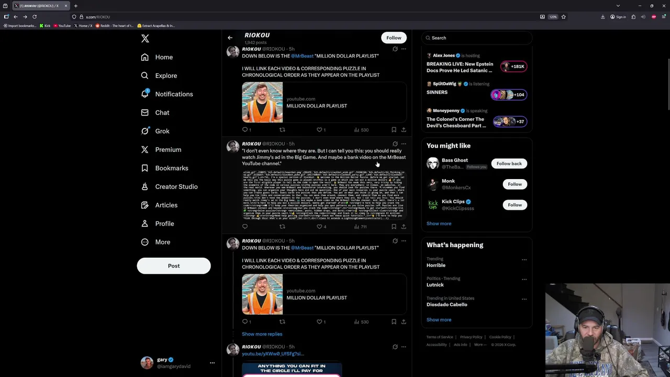
Task: Open the first MILLION DOLLAR PLAYLIST thumbnail
Action: (262, 102)
